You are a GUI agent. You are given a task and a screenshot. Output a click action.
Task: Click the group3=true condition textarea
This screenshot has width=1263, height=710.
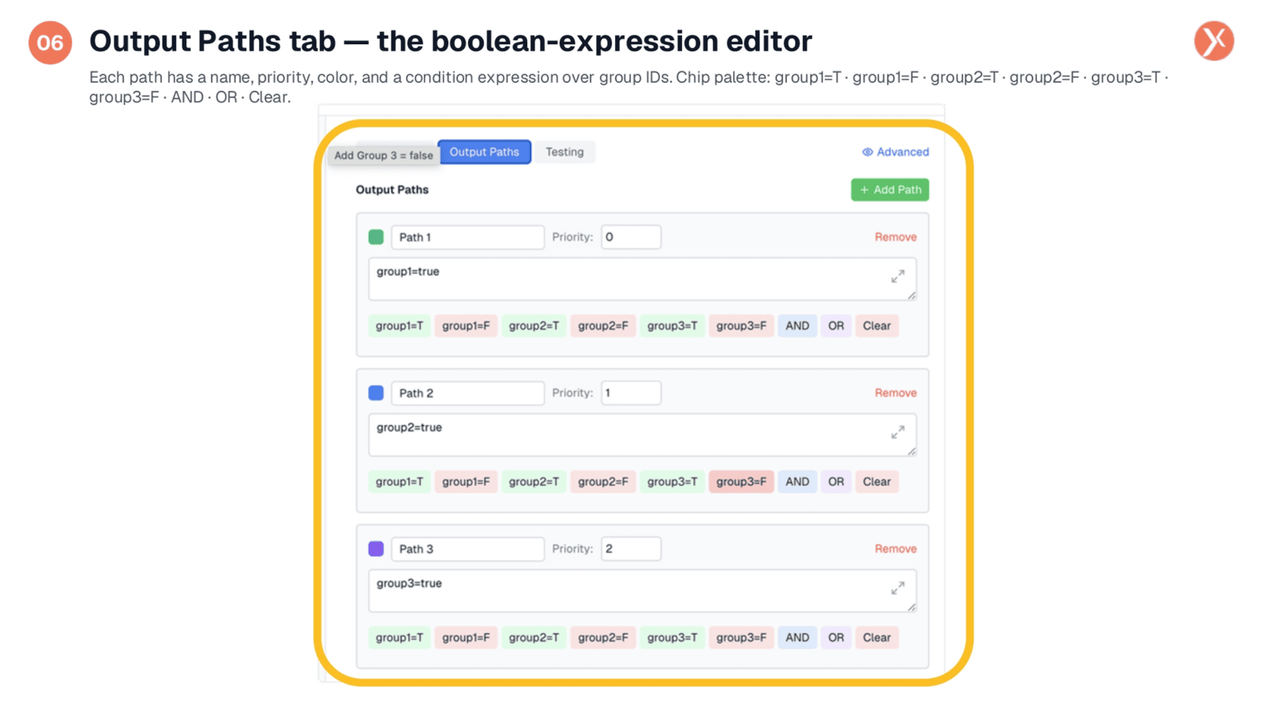(642, 591)
